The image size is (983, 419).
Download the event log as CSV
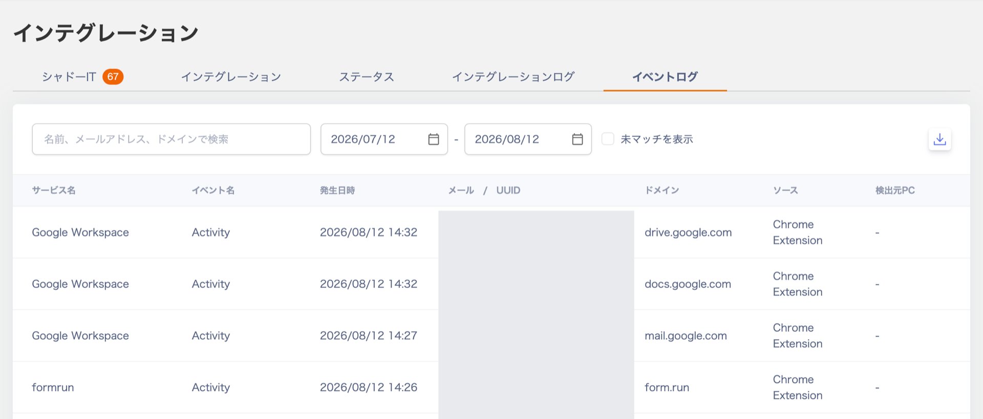tap(939, 139)
